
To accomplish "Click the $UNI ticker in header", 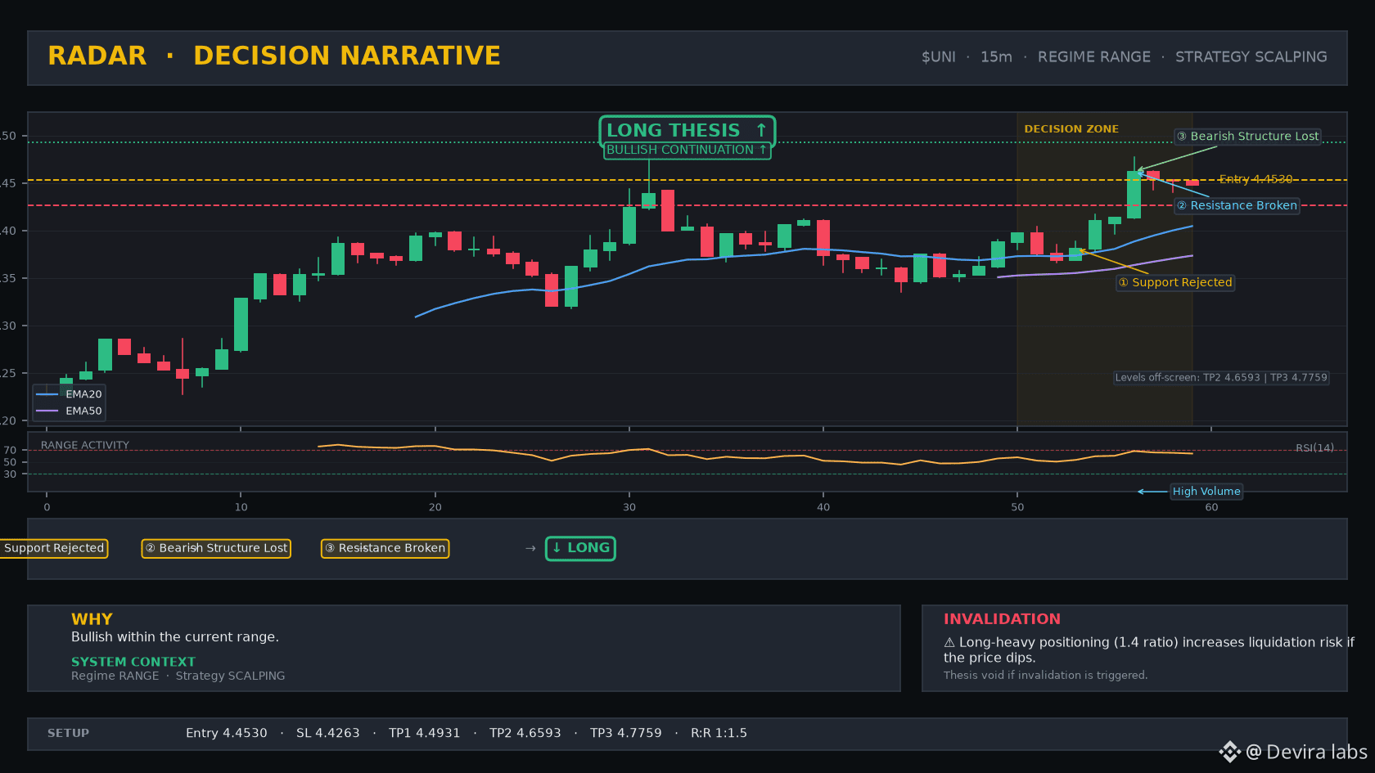I will [939, 57].
